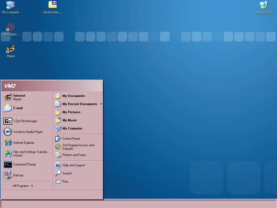277x208 pixels.
Task: Click the Search magnifier icon
Action: [58, 173]
